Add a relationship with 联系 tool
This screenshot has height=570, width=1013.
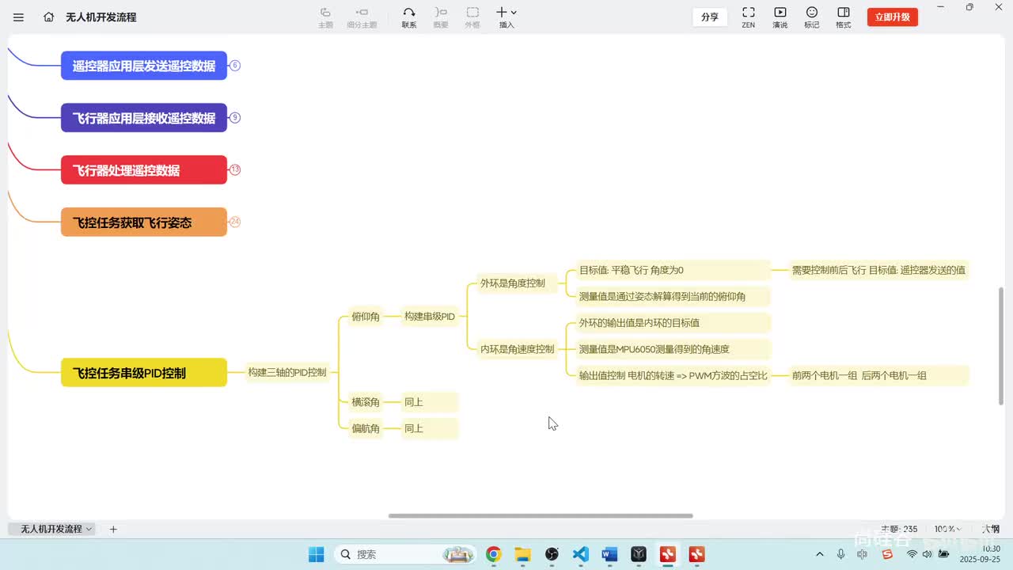point(408,17)
